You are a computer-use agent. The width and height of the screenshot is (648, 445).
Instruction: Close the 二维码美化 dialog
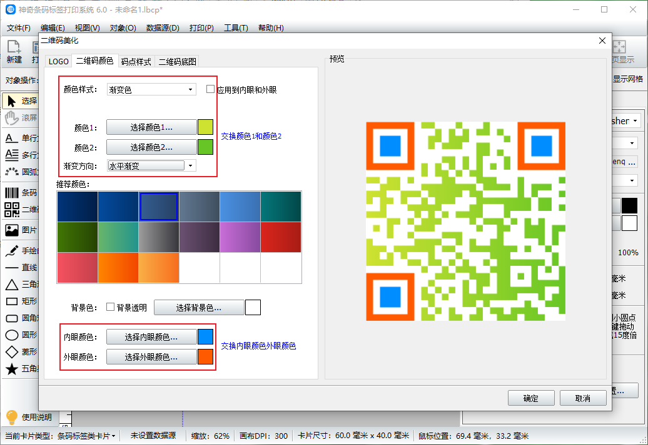click(602, 41)
